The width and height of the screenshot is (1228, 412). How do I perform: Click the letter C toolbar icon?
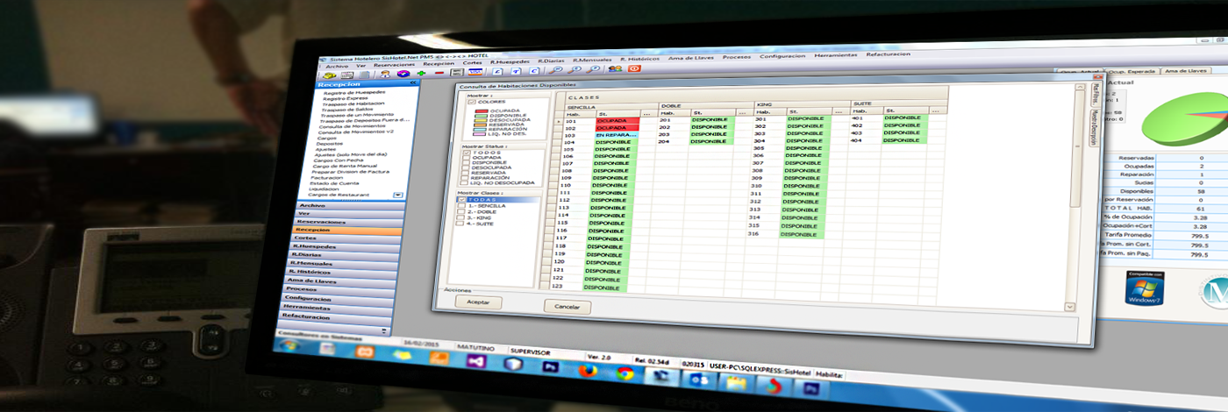click(x=534, y=70)
